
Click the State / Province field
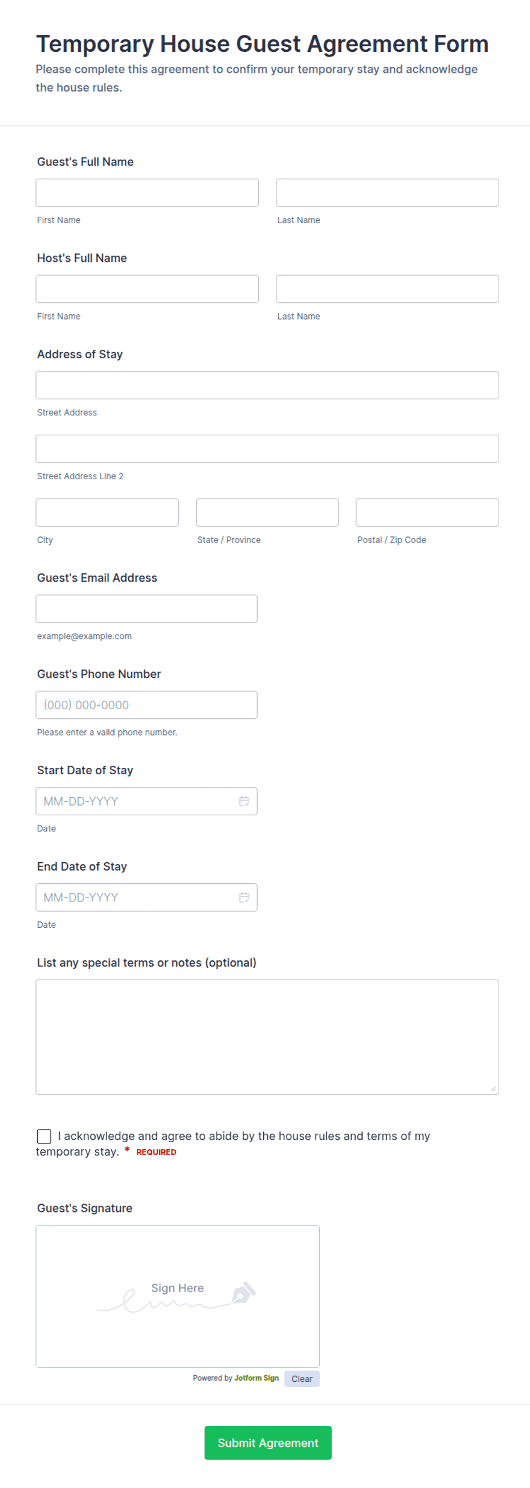pos(267,512)
